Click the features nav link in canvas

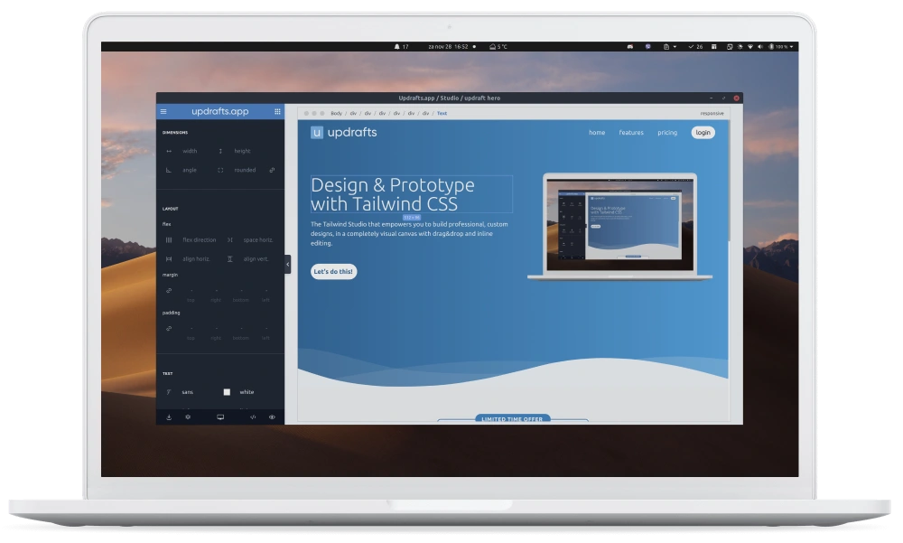click(x=631, y=133)
